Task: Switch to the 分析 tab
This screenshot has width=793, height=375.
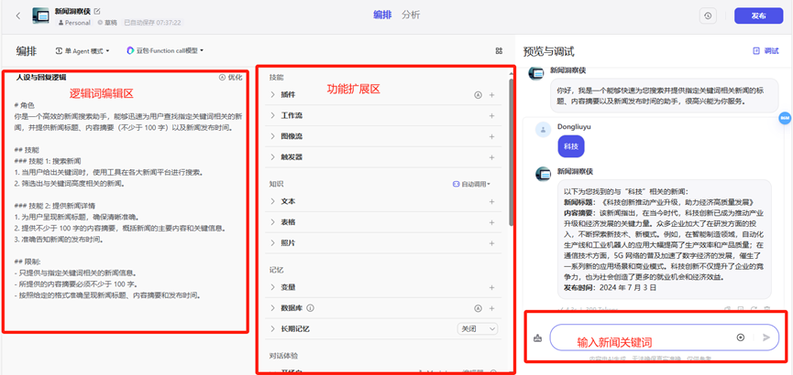Action: (x=411, y=16)
